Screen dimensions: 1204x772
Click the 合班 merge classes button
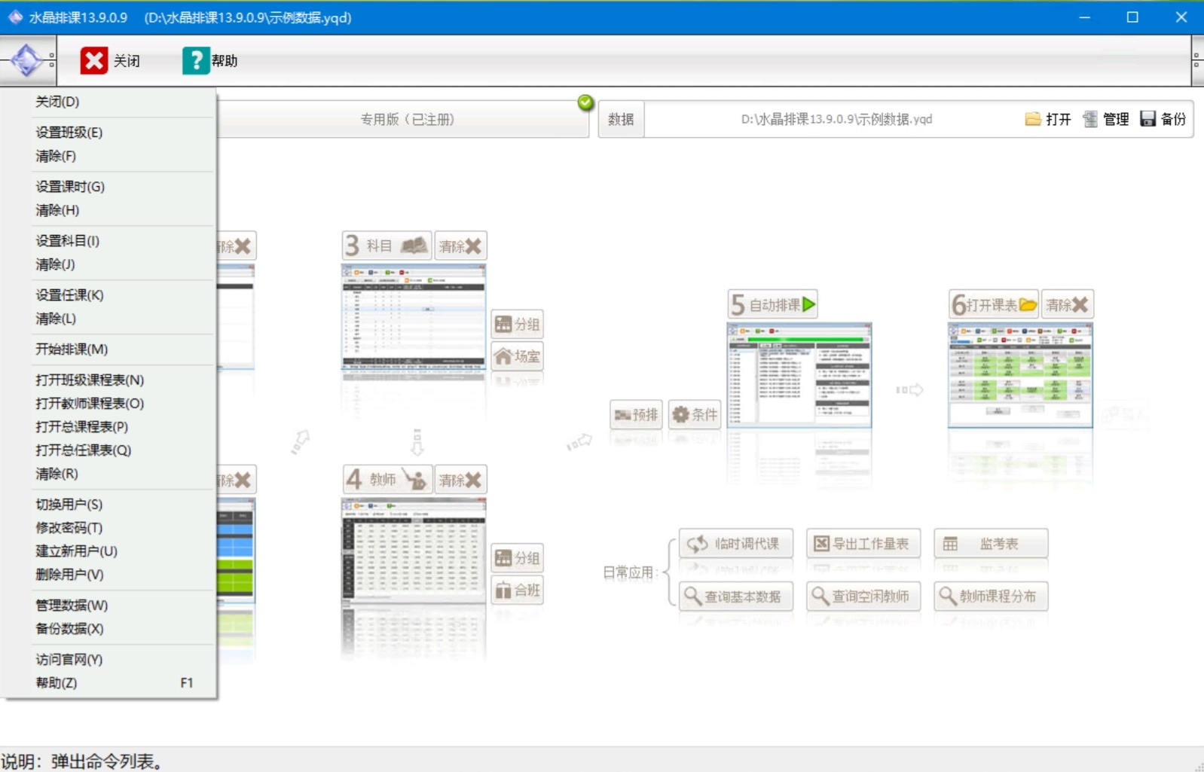point(517,590)
